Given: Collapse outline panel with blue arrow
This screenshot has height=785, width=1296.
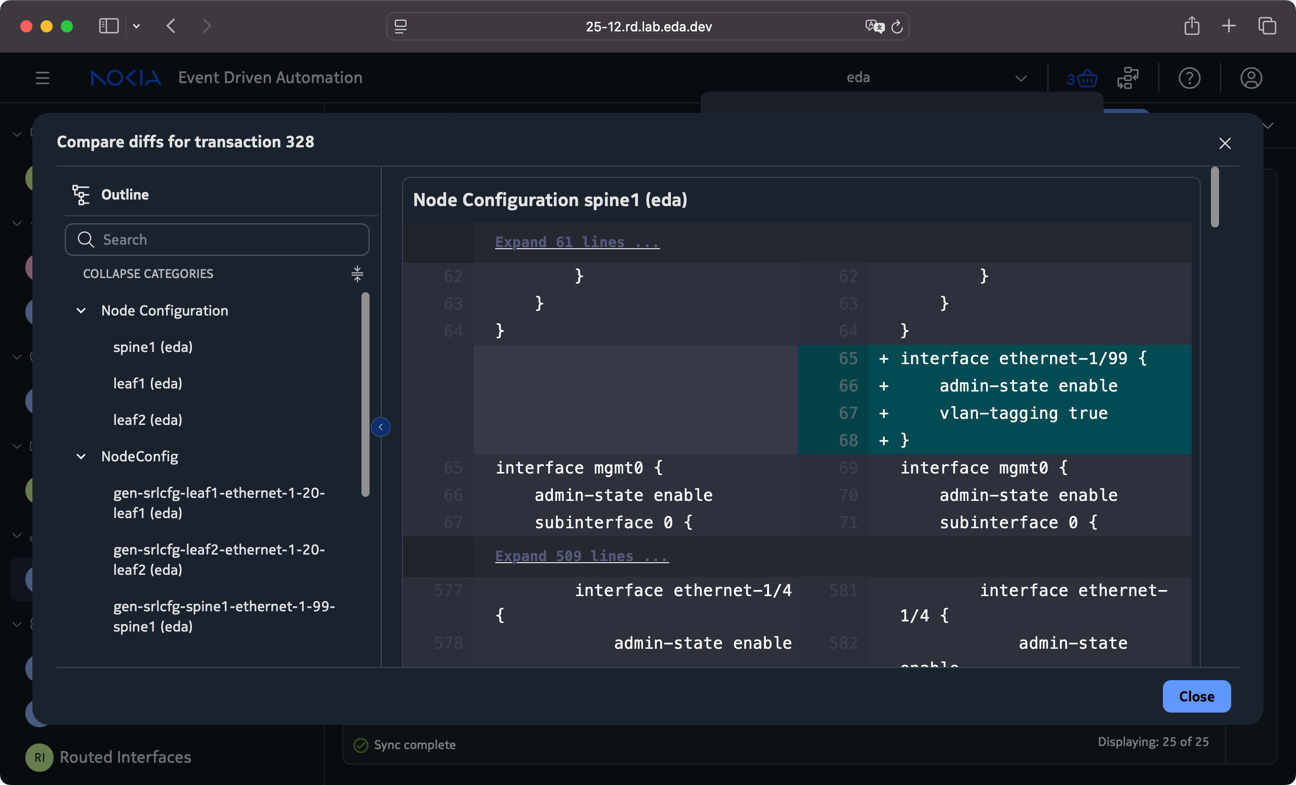Looking at the screenshot, I should pos(380,427).
